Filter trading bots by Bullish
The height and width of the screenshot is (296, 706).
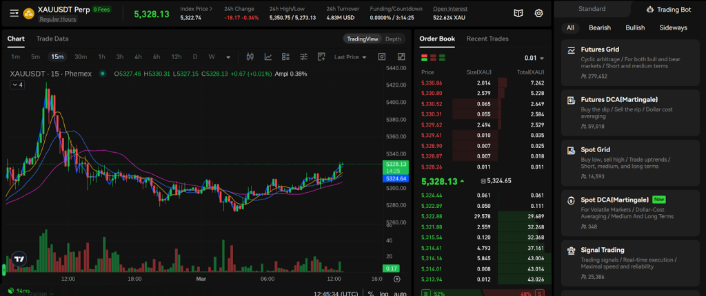[x=635, y=28]
